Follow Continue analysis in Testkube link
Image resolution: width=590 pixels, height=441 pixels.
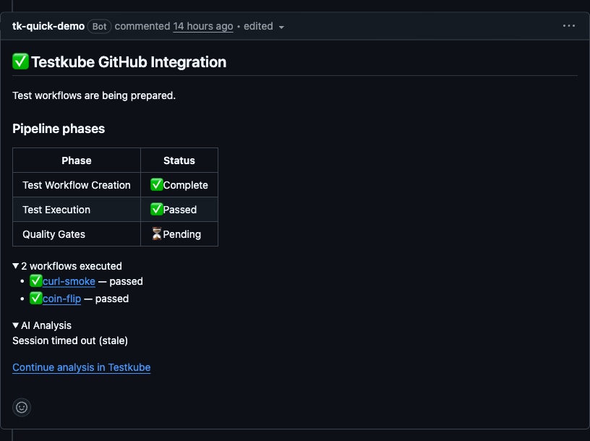click(81, 367)
